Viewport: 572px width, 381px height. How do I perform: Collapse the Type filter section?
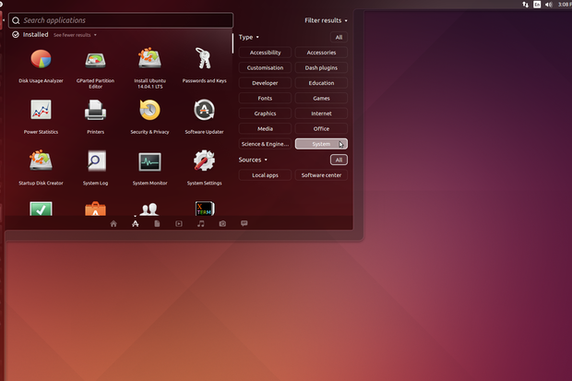(248, 37)
